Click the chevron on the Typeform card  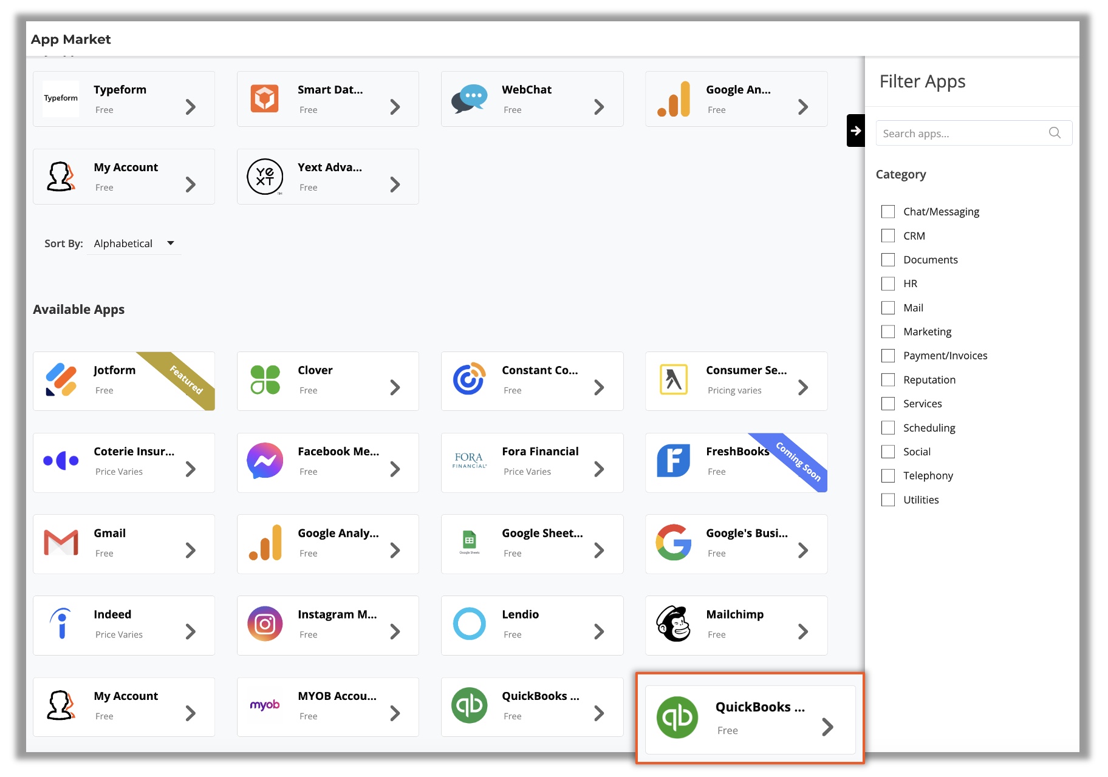click(191, 107)
